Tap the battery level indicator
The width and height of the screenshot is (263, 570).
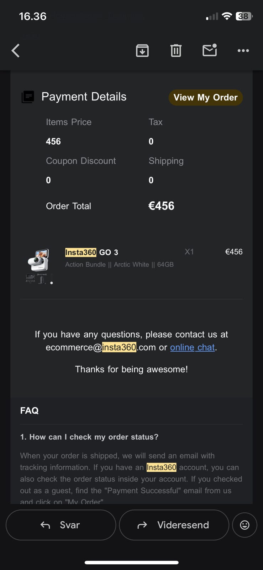coord(244,16)
